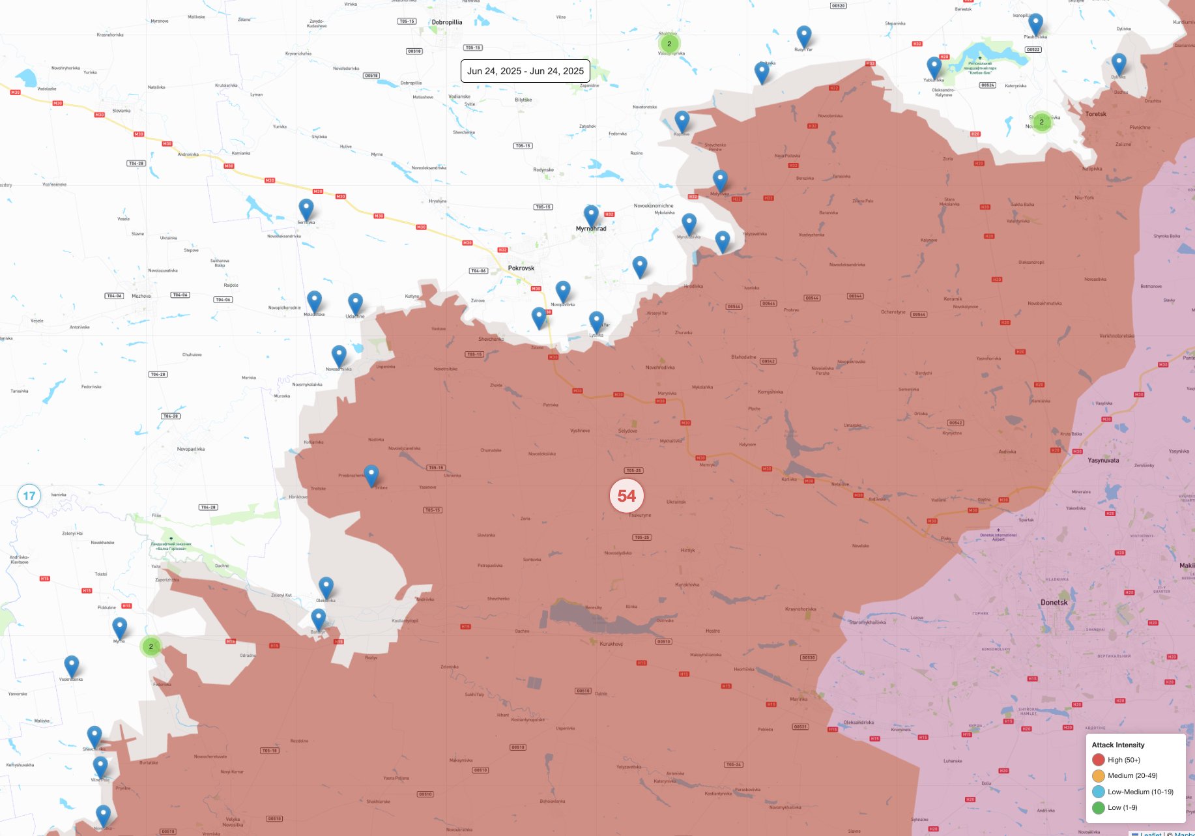
Task: Click the blue Low-Medium (10-19) swatch
Action: pos(1099,792)
